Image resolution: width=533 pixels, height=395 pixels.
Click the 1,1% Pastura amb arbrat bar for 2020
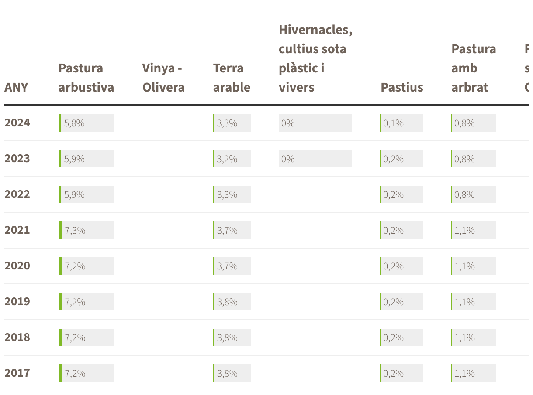(474, 266)
